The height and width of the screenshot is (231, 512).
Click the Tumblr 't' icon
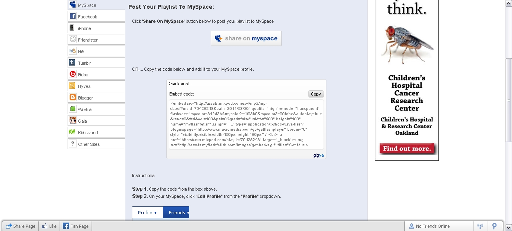[72, 63]
